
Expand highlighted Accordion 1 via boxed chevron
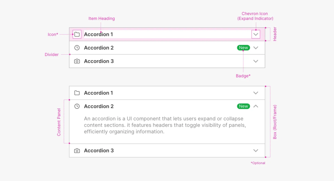[x=256, y=34]
